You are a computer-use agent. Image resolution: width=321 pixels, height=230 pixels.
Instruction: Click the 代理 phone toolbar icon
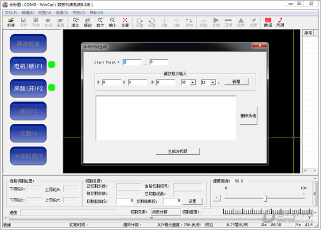click(x=280, y=22)
